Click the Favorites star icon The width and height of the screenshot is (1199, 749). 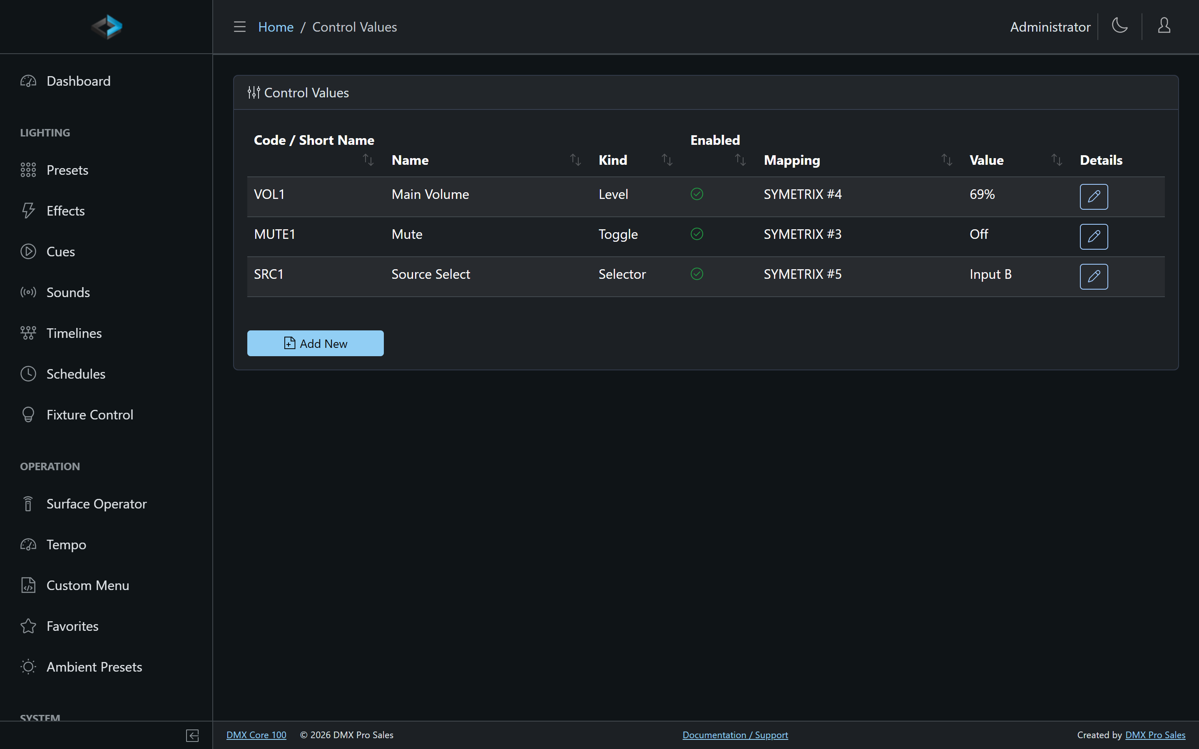28,626
